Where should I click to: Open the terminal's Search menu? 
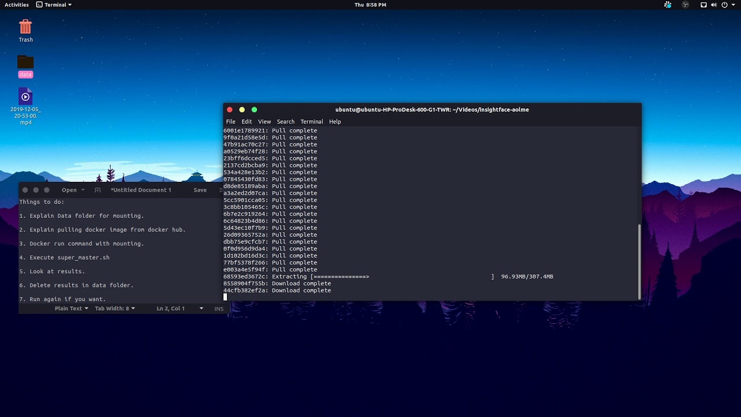point(285,122)
